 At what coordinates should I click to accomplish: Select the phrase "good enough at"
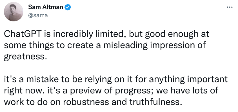pos(177,35)
